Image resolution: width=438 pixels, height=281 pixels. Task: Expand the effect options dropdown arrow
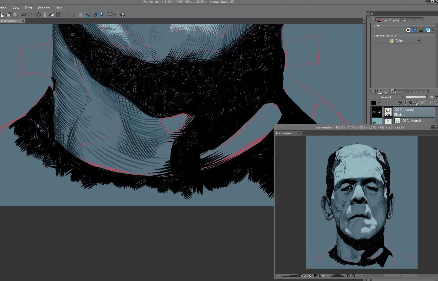[x=433, y=30]
